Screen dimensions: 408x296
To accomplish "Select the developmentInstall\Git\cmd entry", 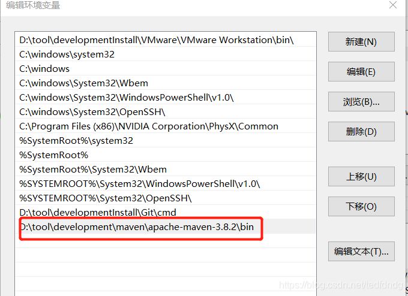I will pos(166,212).
